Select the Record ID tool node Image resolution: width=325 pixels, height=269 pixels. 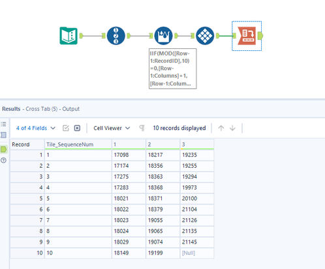(116, 36)
